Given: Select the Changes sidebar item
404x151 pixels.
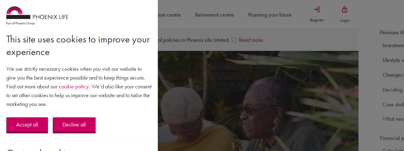Looking at the screenshot, I should (x=393, y=75).
